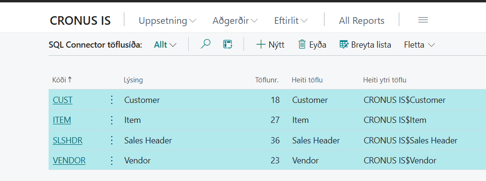The height and width of the screenshot is (181, 486).
Task: Select the description cell 'Sales Header'
Action: [x=148, y=141]
